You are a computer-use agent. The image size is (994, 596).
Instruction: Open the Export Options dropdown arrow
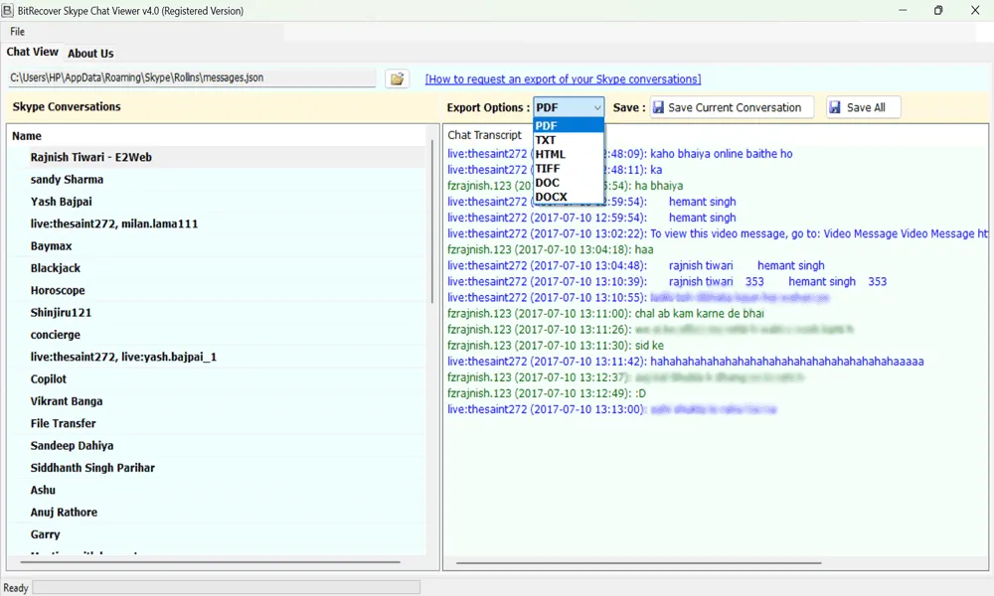point(596,107)
